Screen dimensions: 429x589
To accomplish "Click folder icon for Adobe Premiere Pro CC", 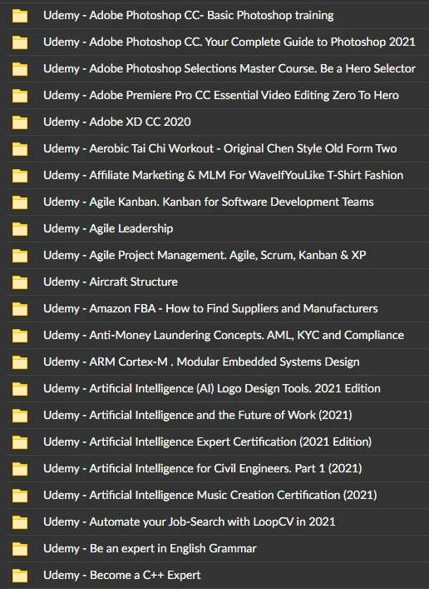I will click(20, 96).
